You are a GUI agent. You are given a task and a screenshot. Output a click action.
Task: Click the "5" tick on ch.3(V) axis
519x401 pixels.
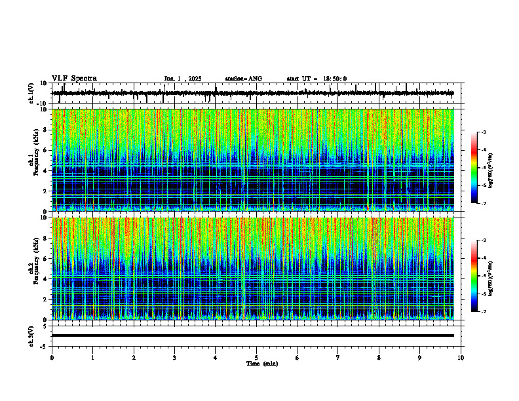tap(45, 326)
